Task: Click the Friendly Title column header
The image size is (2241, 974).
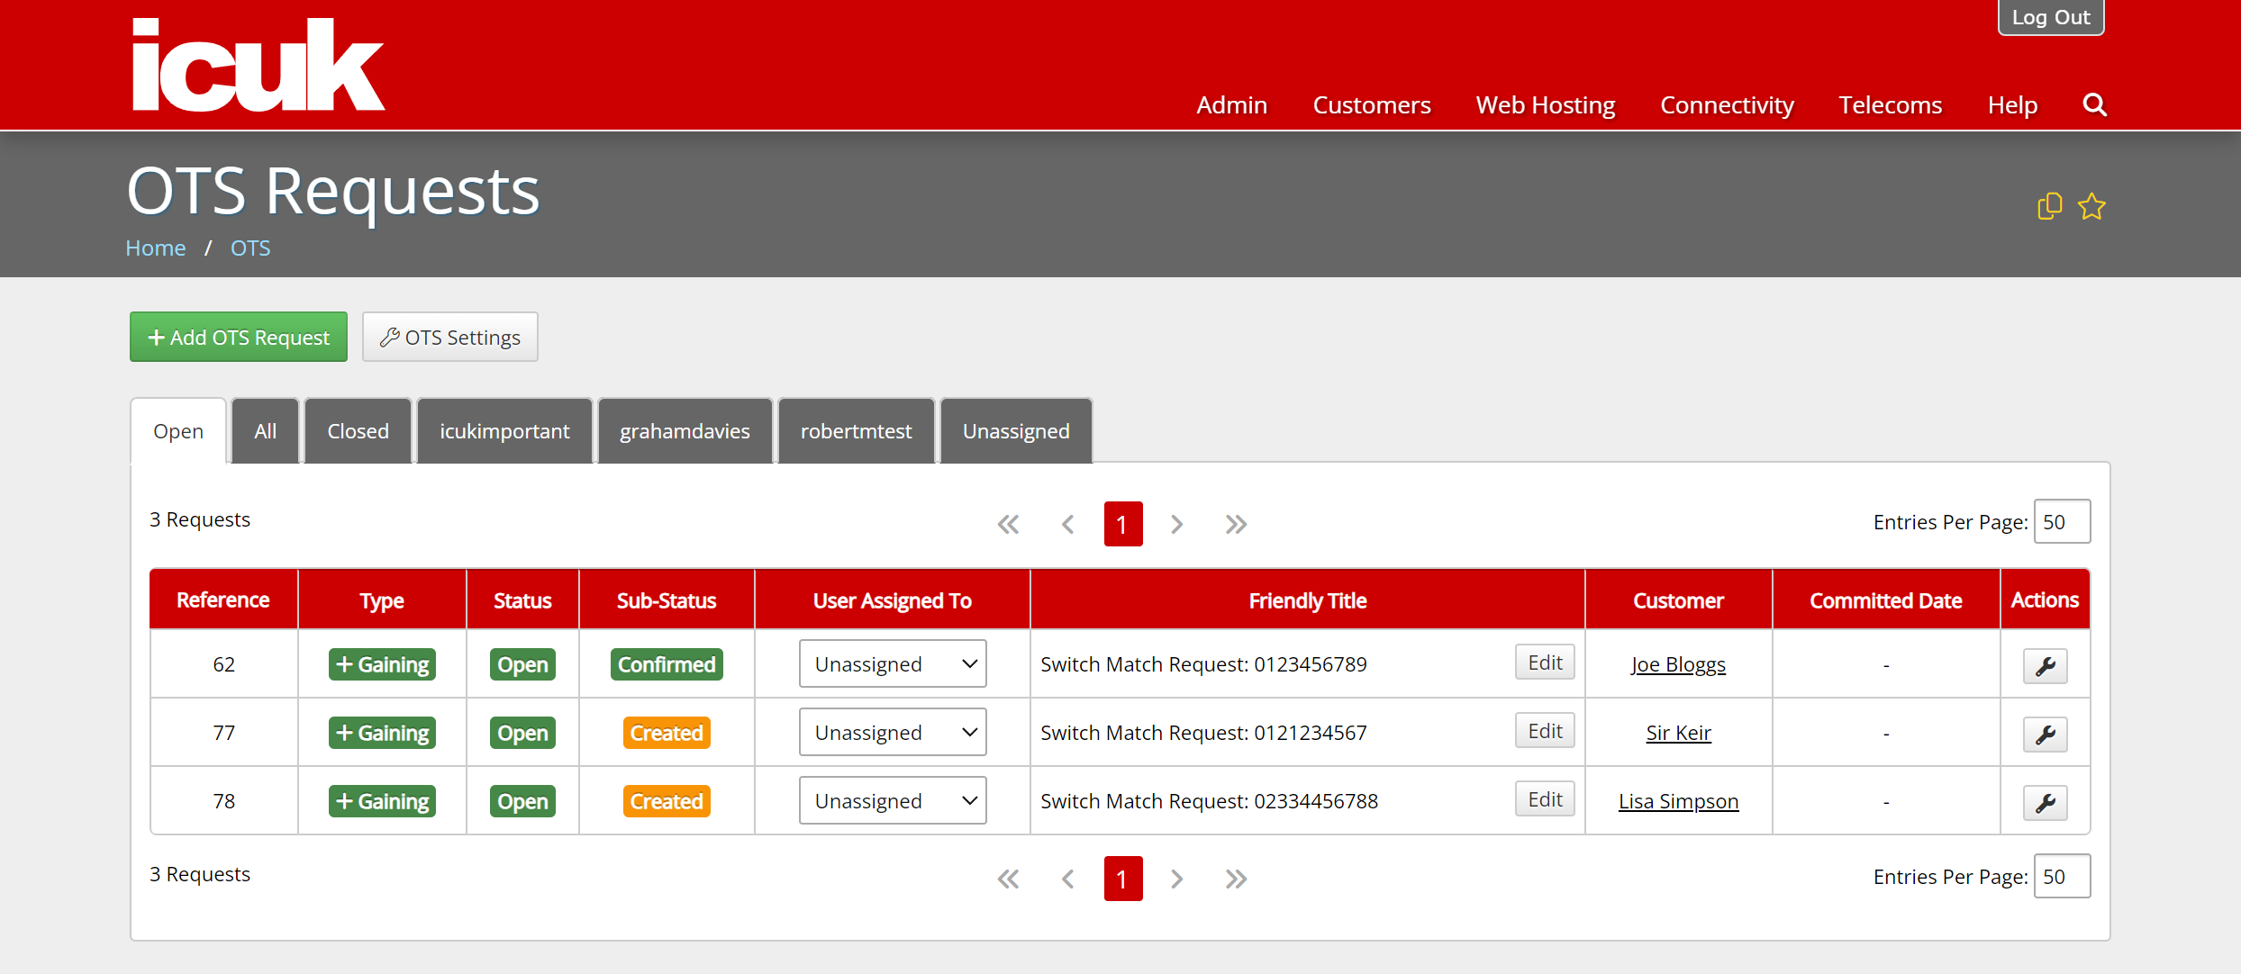Action: point(1307,600)
